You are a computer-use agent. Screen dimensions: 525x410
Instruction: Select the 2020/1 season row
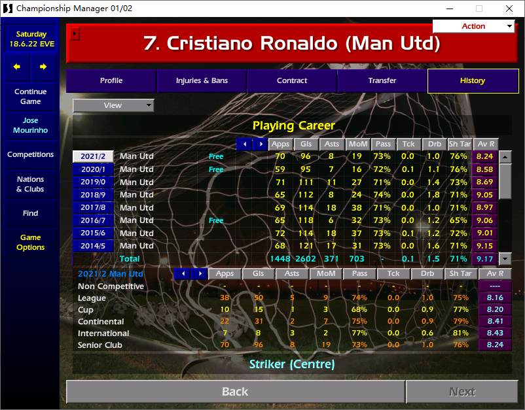93,169
